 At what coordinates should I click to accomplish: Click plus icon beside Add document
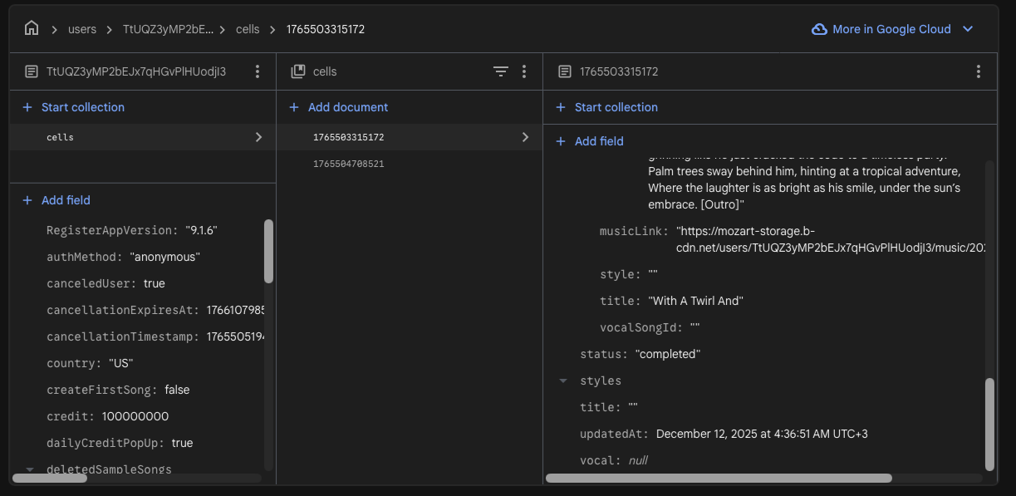[293, 107]
